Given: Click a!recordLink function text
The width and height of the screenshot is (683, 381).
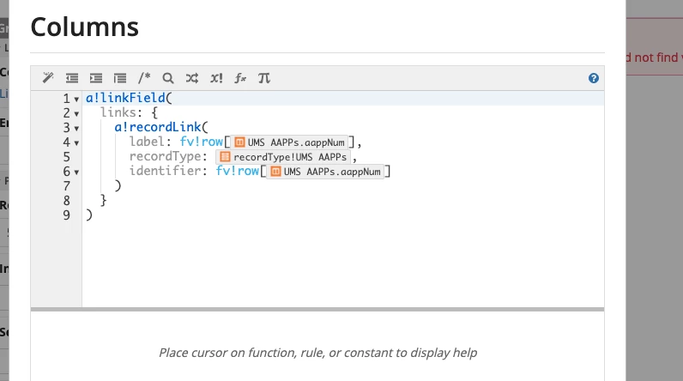Looking at the screenshot, I should [x=158, y=127].
